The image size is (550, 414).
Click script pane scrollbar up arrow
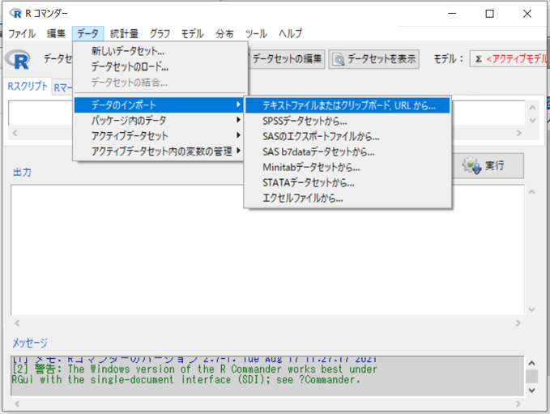pyautogui.click(x=532, y=108)
